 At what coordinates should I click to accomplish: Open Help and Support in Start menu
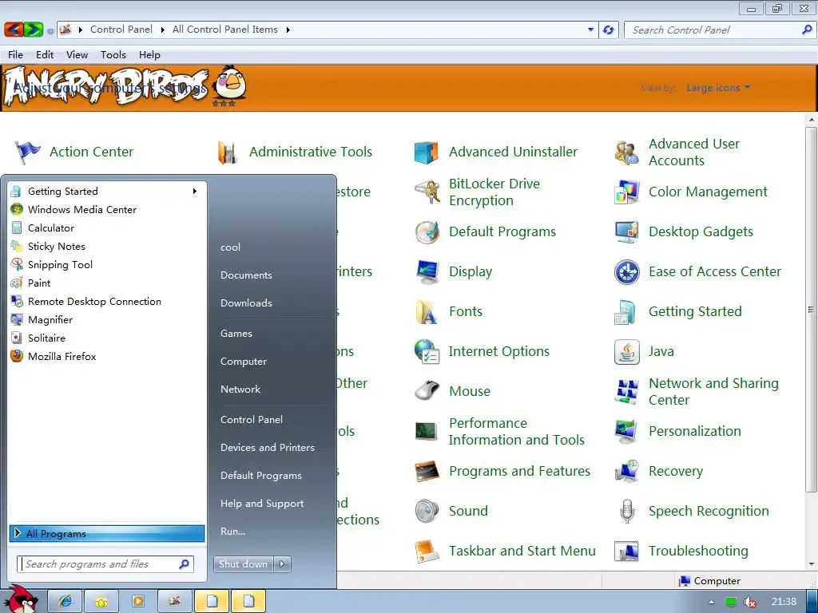262,504
